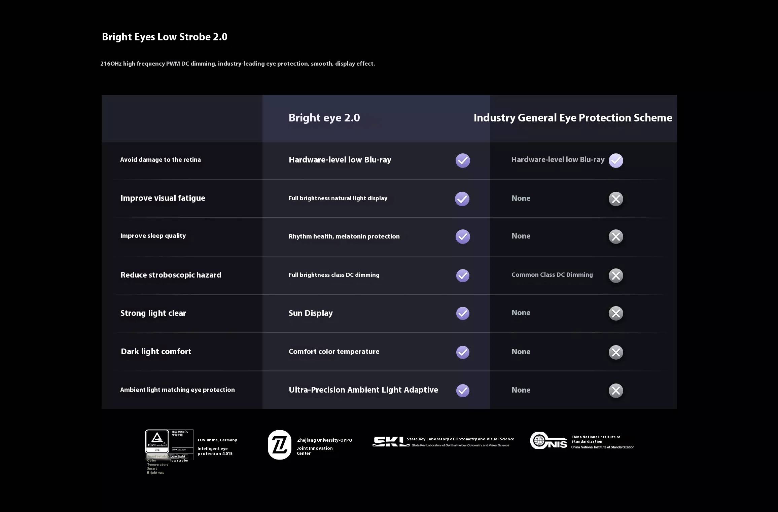The image size is (778, 512).
Task: Click the X icon in Strong light clear row
Action: [x=615, y=313]
